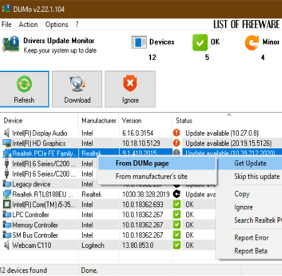Image resolution: width=282 pixels, height=276 pixels.
Task: Click 'Done.' in status bar
Action: [90, 270]
